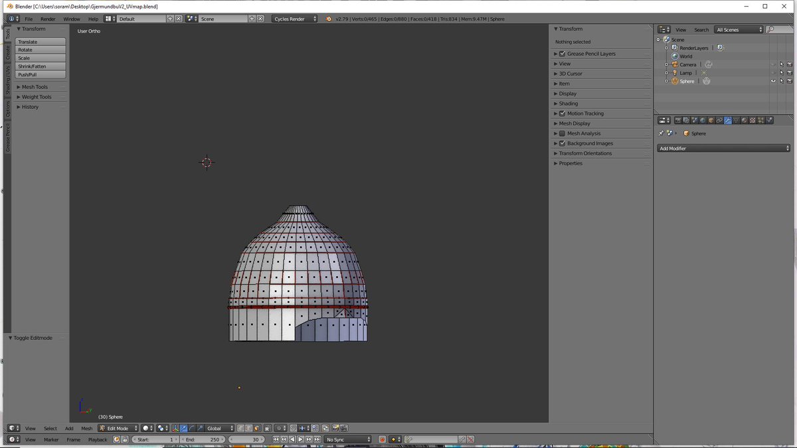The height and width of the screenshot is (448, 797).
Task: Open the Render menu
Action: (48, 19)
